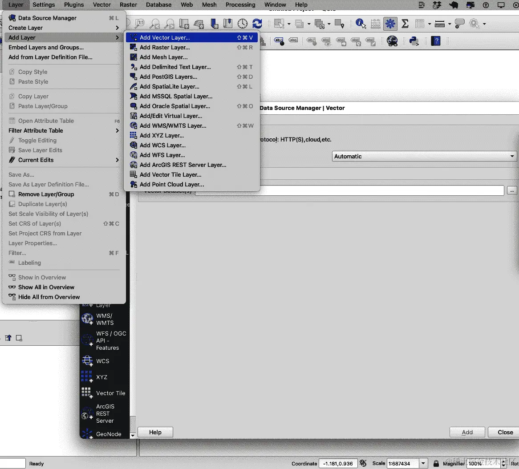This screenshot has width=519, height=469.
Task: Click the Deselect Features icon
Action: coord(320,24)
